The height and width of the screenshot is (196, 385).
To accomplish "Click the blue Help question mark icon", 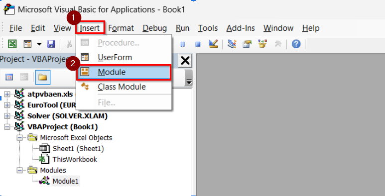I will pyautogui.click(x=296, y=44).
